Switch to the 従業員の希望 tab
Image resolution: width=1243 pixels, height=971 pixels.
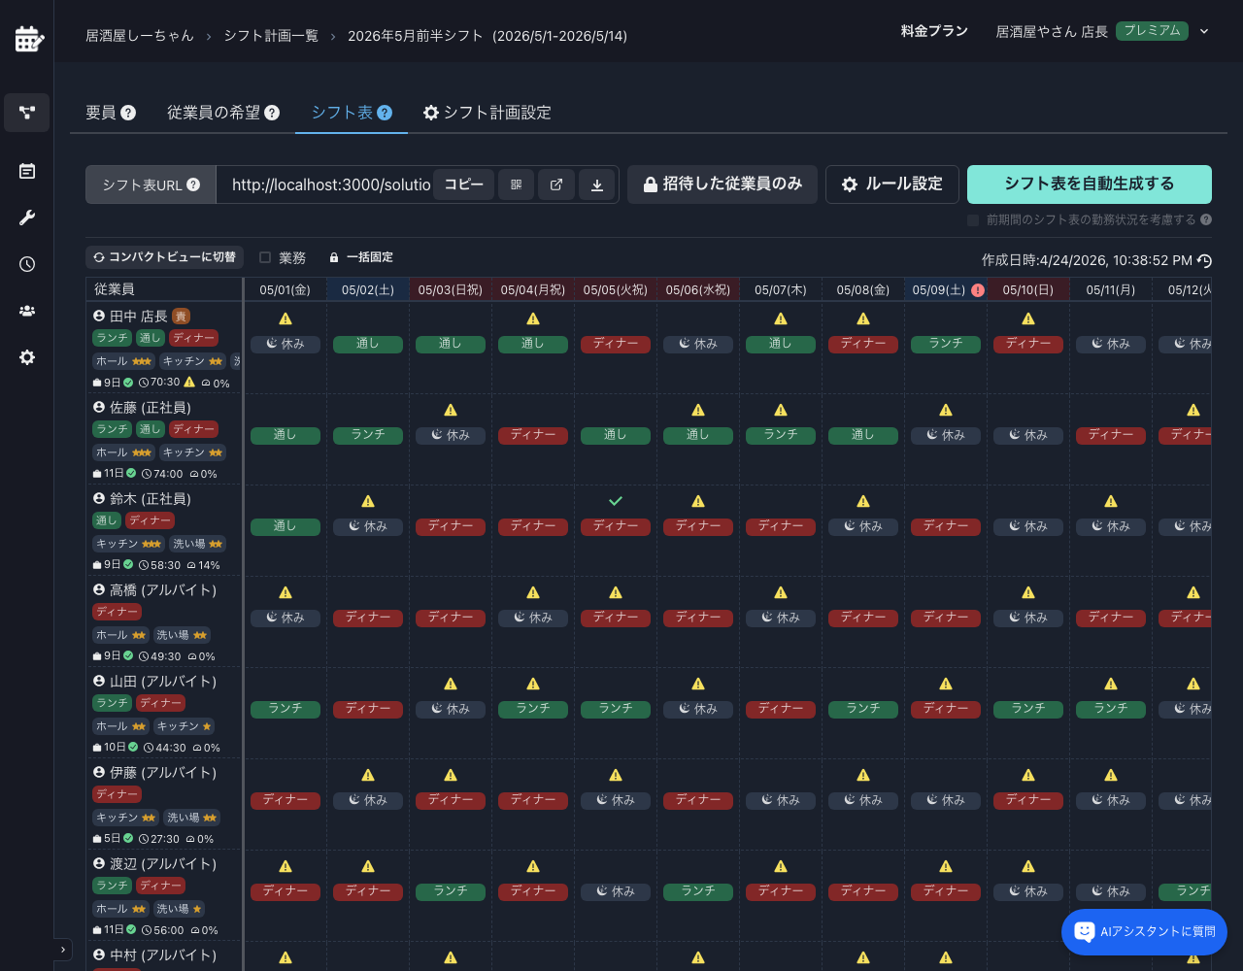[222, 113]
